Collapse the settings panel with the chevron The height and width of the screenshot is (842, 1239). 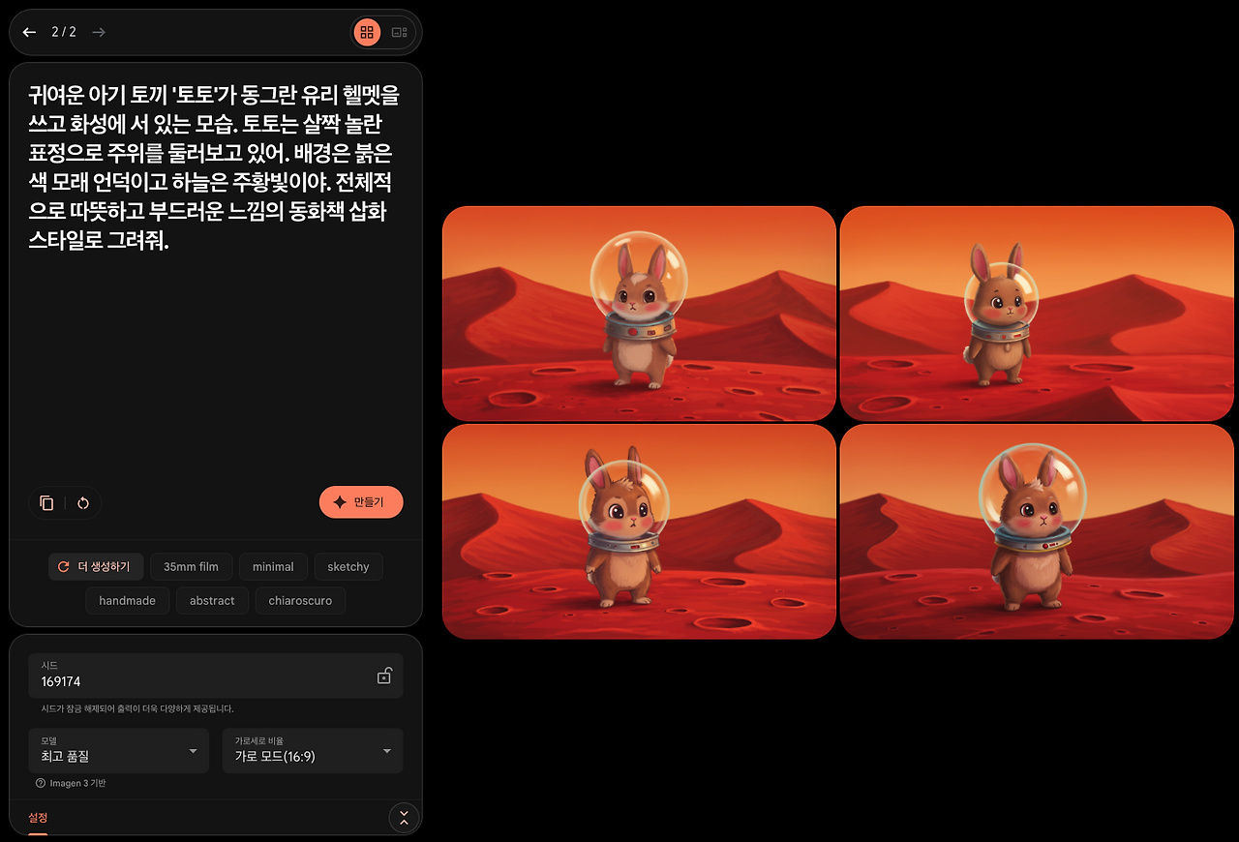click(x=404, y=818)
